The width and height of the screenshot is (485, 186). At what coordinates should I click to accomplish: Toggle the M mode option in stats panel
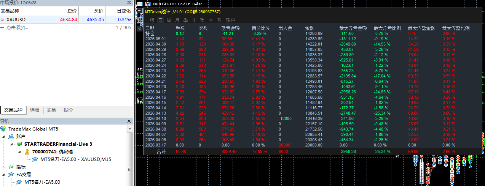point(211,20)
